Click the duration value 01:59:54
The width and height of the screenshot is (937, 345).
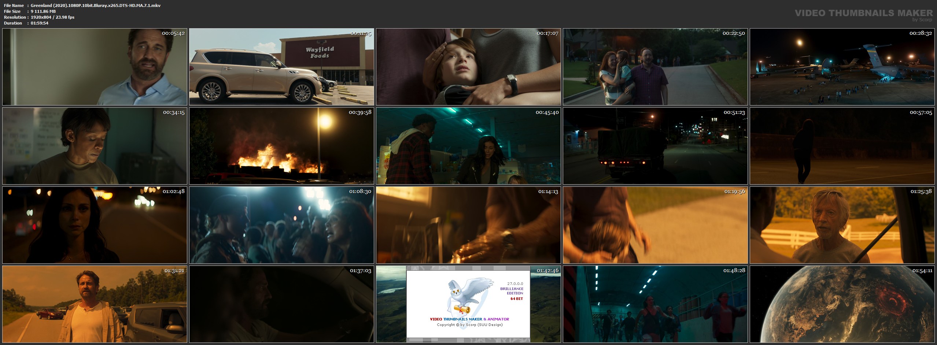coord(40,23)
